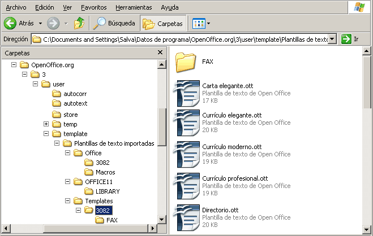Expand the temp folder node
The image size is (373, 236).
pyautogui.click(x=46, y=124)
